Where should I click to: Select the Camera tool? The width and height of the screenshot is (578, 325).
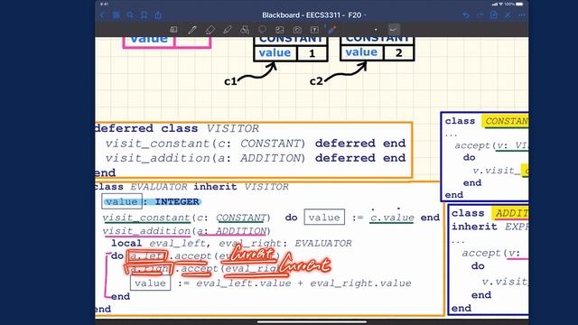click(297, 30)
